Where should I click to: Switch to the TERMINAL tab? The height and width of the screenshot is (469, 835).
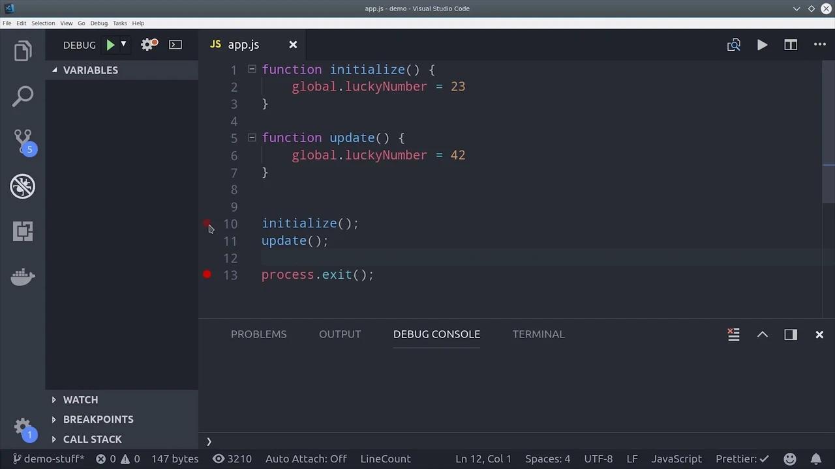click(538, 334)
